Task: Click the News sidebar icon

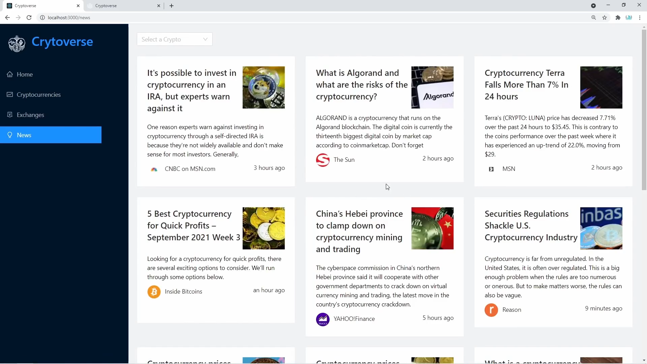Action: point(9,135)
